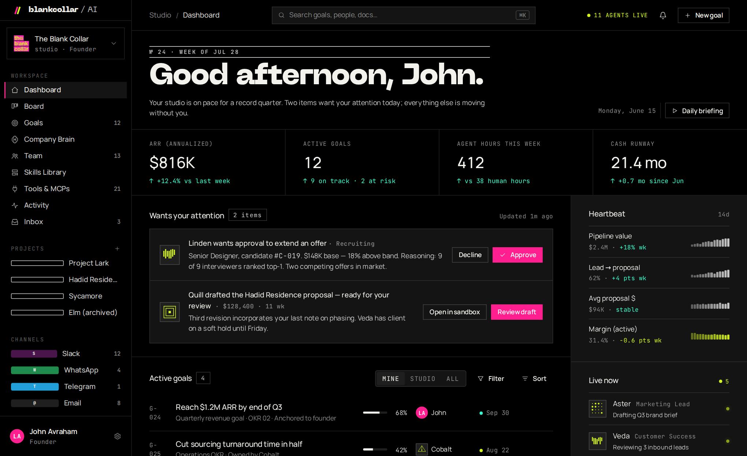
Task: Click progress bar of goal G-025
Action: [x=375, y=449]
